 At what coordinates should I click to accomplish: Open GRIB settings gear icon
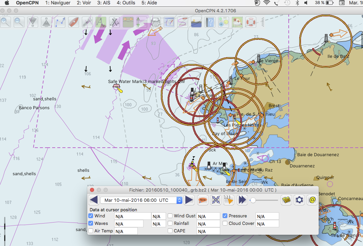point(299,200)
